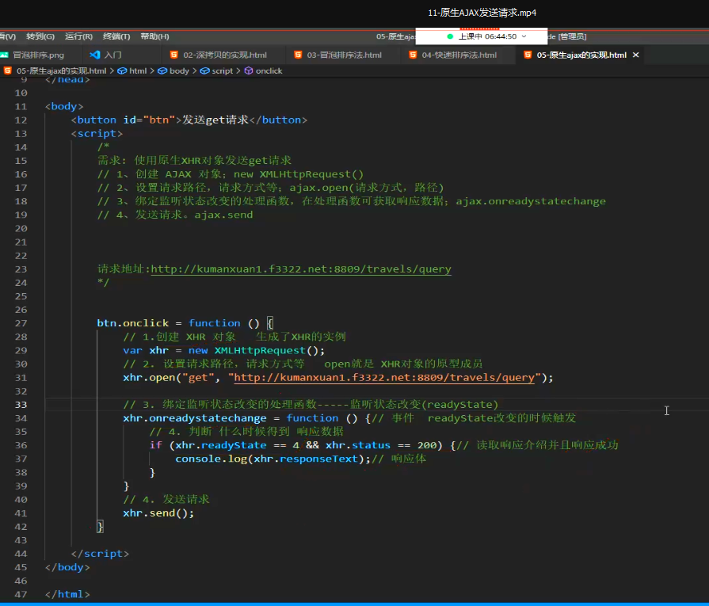Click the button id="btn" tag on line 12
Screen dimensions: 709x606
pos(126,120)
